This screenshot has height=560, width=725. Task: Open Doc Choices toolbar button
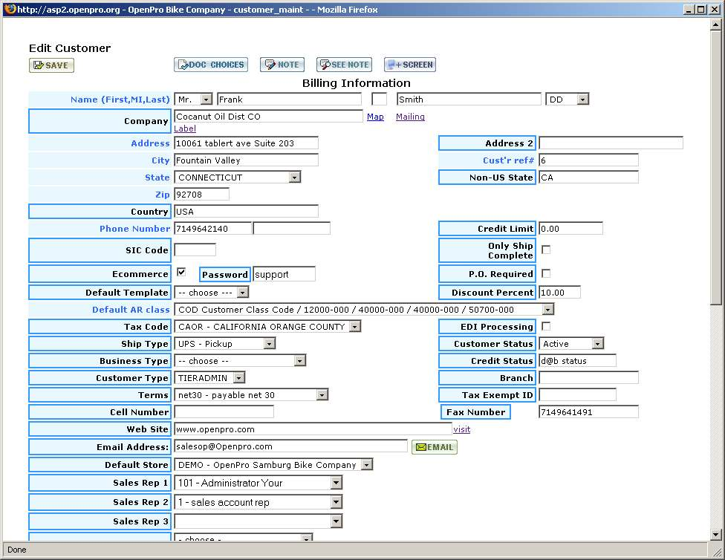[x=211, y=65]
